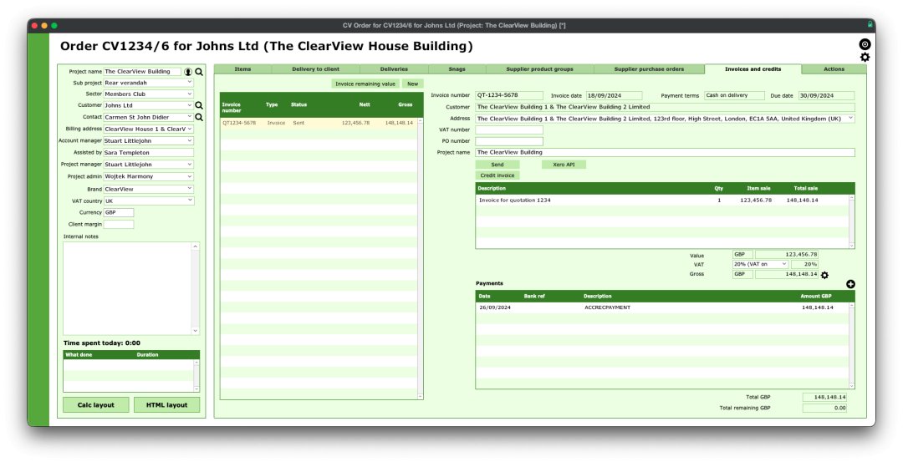This screenshot has width=903, height=462.
Task: Open settings gear below the target icon
Action: (x=865, y=57)
